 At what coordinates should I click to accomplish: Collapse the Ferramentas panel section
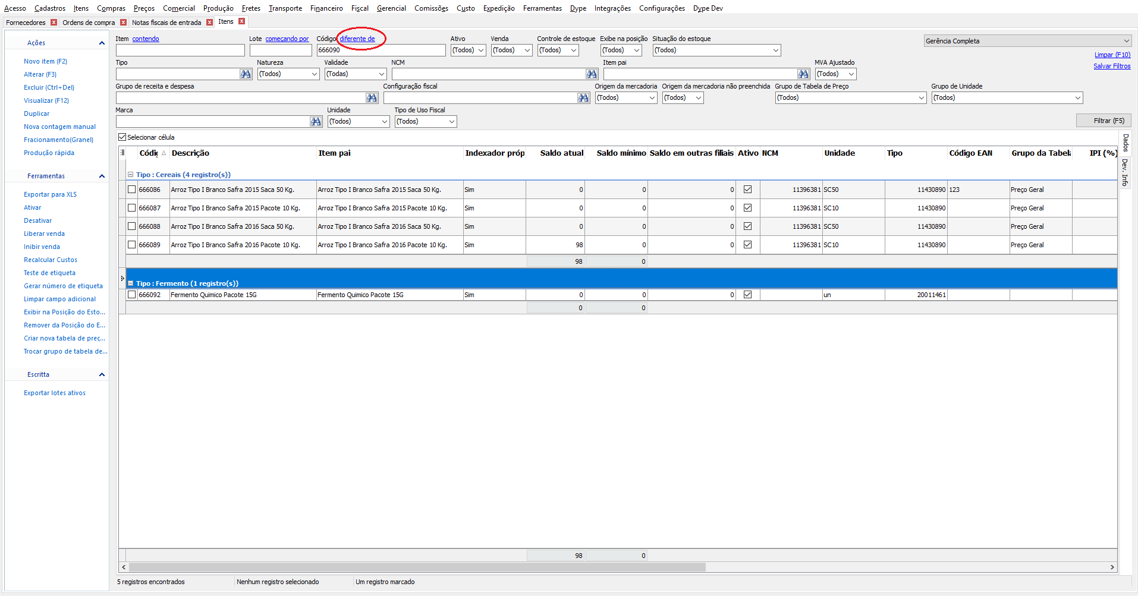(x=102, y=176)
